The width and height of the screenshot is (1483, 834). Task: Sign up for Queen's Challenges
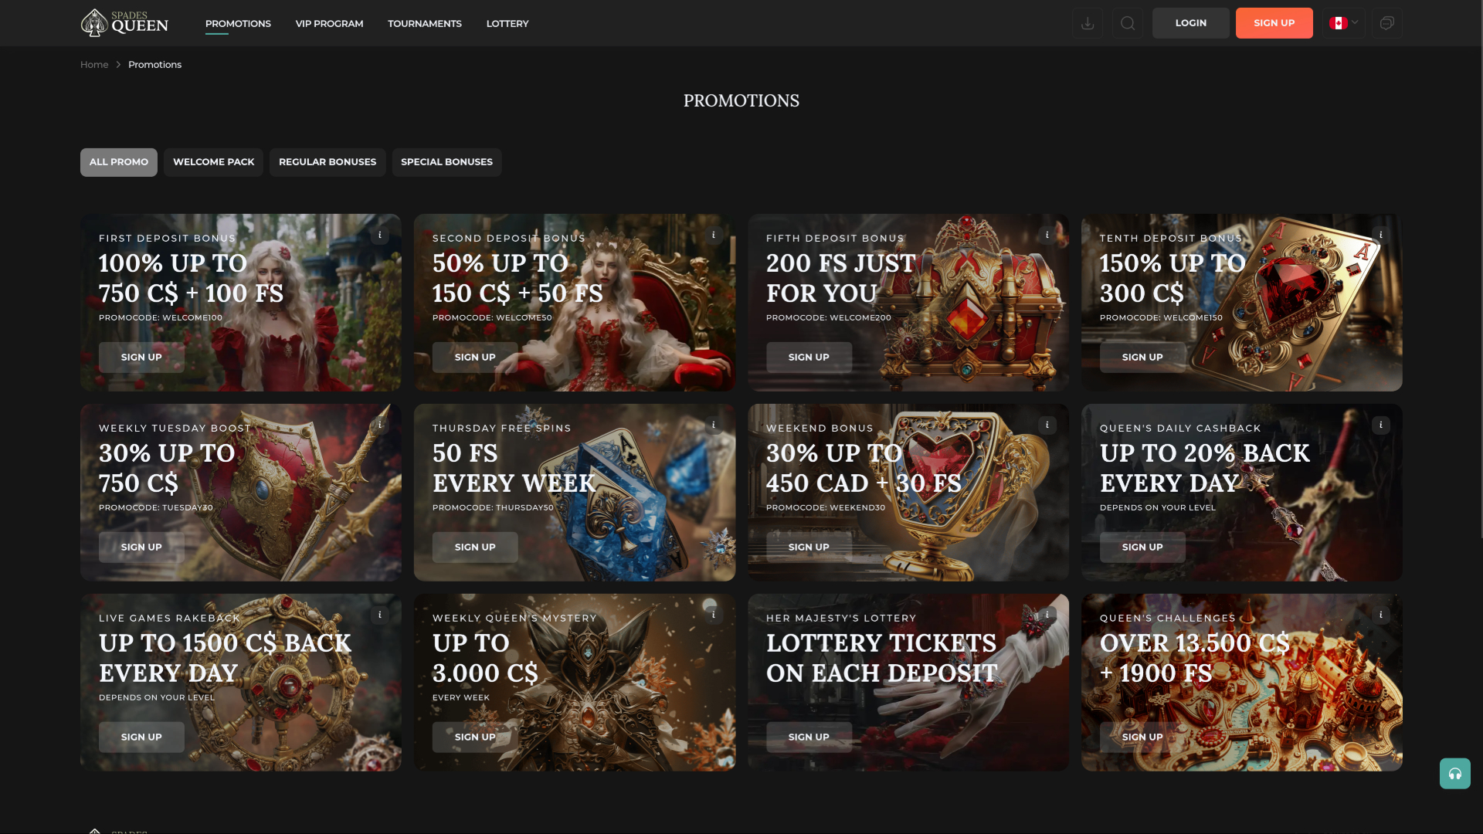click(x=1142, y=737)
